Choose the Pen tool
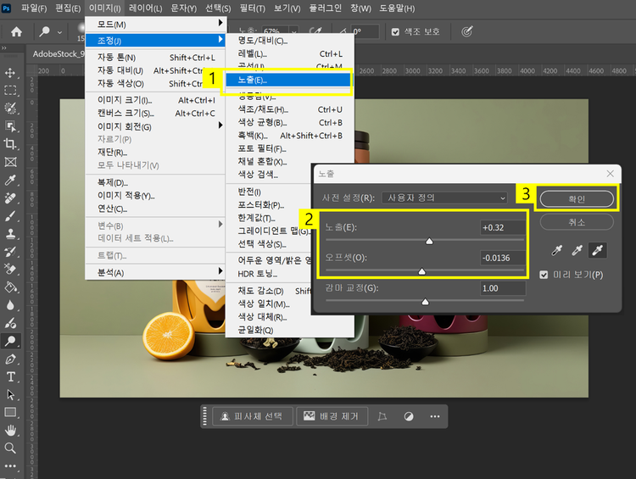The width and height of the screenshot is (636, 479). click(x=11, y=359)
